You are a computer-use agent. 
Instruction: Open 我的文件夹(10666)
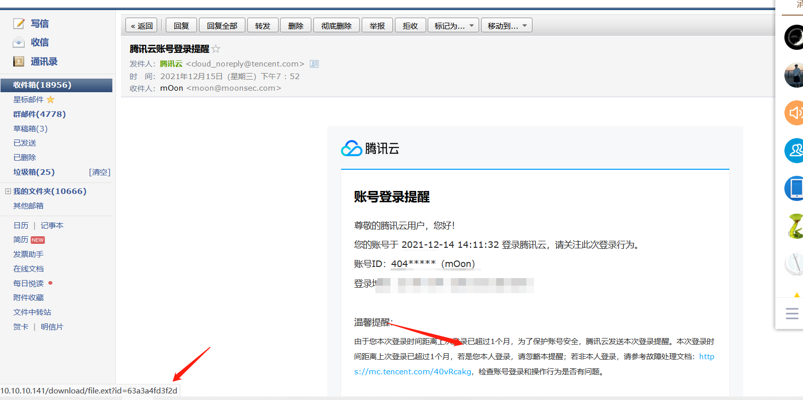point(50,191)
